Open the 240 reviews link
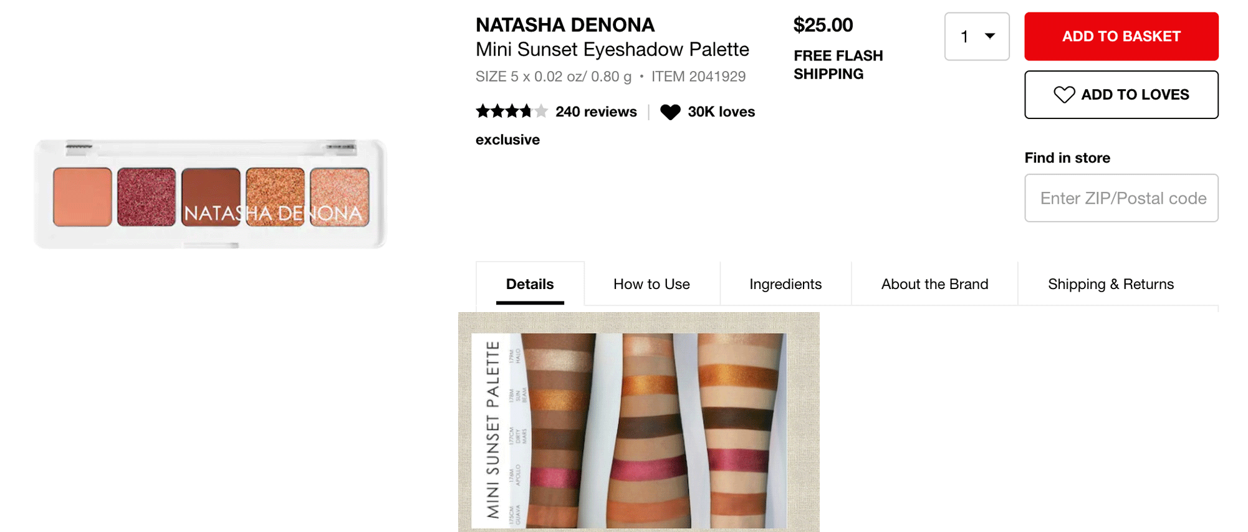This screenshot has width=1248, height=532. pos(596,112)
